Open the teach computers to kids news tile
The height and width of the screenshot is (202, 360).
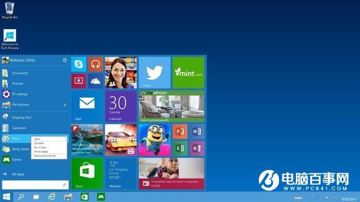point(172,173)
